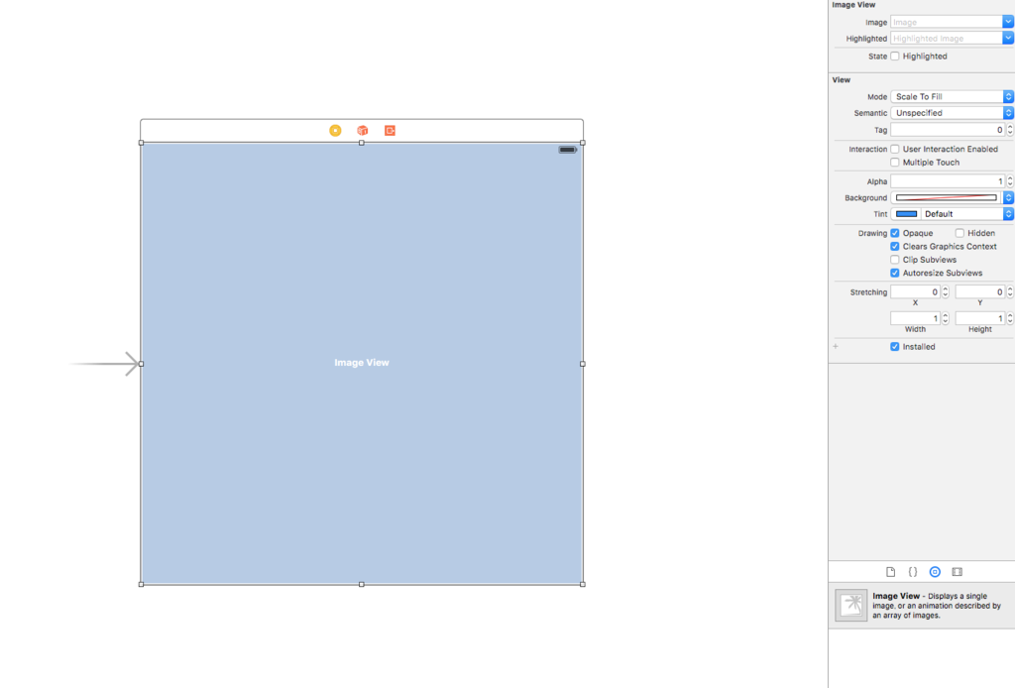The image size is (1015, 688).
Task: Select the Image View on the canvas
Action: pyautogui.click(x=362, y=363)
